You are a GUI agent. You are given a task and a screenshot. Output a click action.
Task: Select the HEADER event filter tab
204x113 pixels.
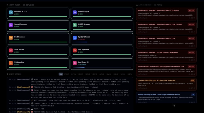click(81, 74)
